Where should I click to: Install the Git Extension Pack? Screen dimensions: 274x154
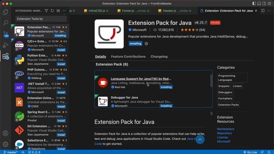point(61,135)
